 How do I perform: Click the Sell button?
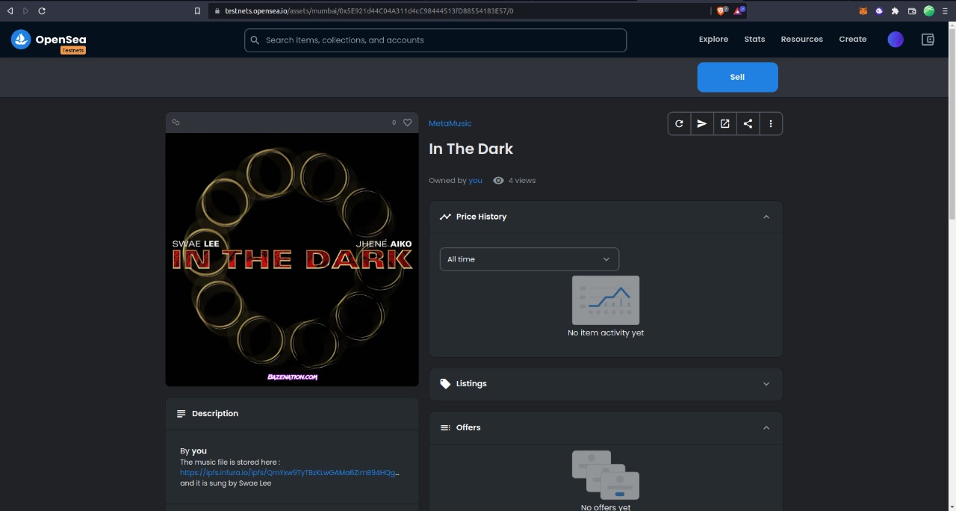(737, 77)
